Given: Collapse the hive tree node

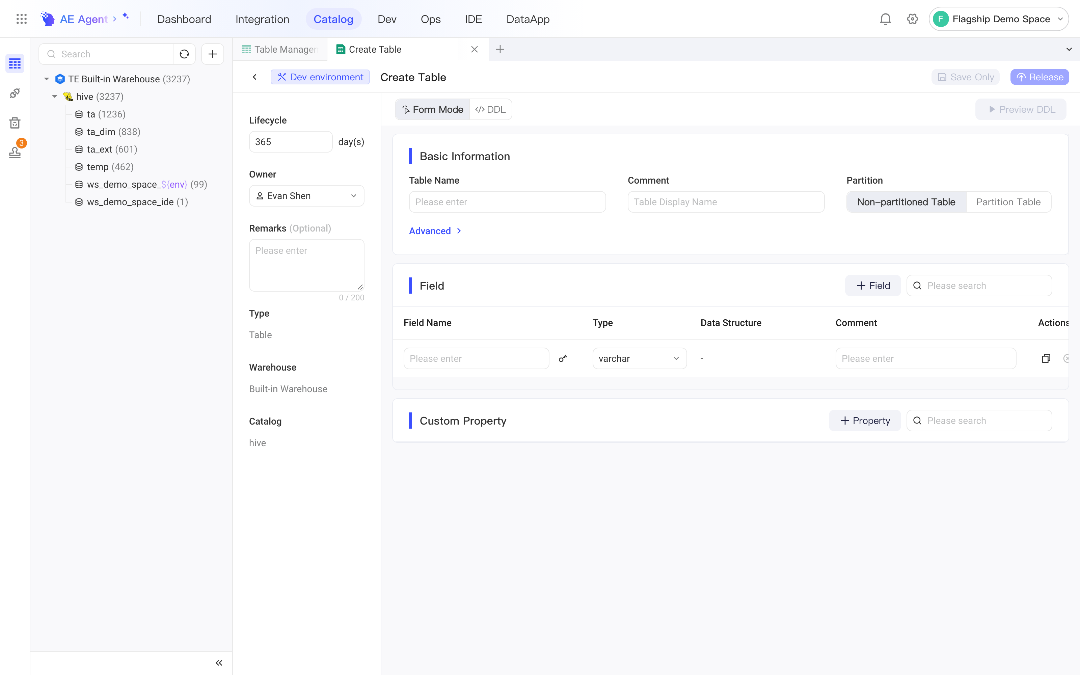Looking at the screenshot, I should pos(54,97).
